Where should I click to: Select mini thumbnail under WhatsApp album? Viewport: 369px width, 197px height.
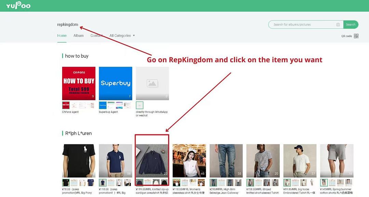(x=139, y=105)
